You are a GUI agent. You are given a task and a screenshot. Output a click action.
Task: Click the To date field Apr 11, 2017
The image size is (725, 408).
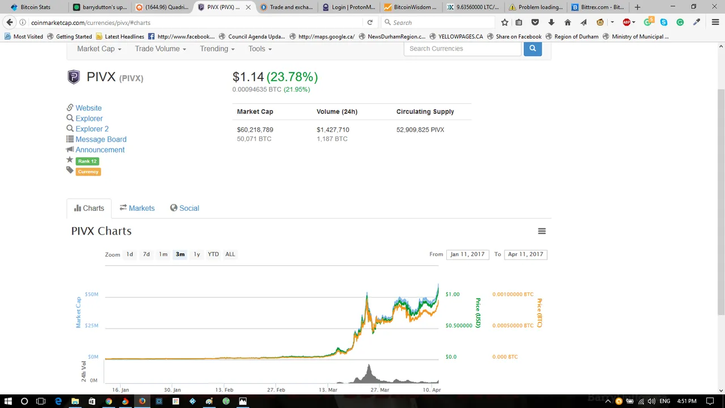pyautogui.click(x=526, y=254)
